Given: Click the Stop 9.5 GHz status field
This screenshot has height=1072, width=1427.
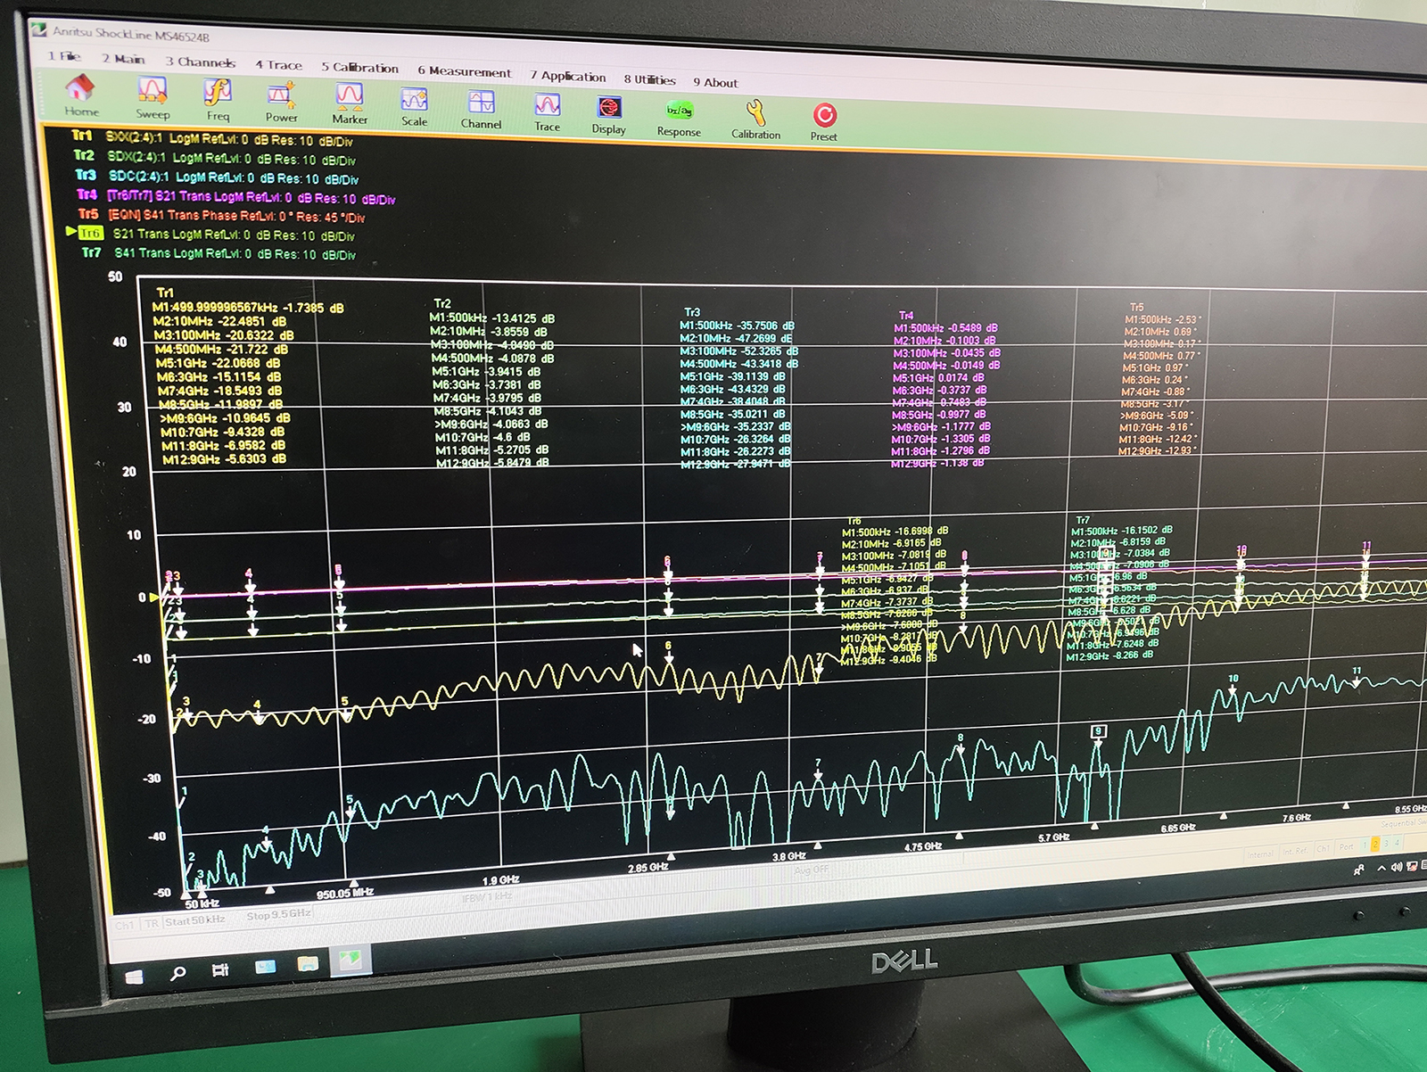Looking at the screenshot, I should [278, 915].
